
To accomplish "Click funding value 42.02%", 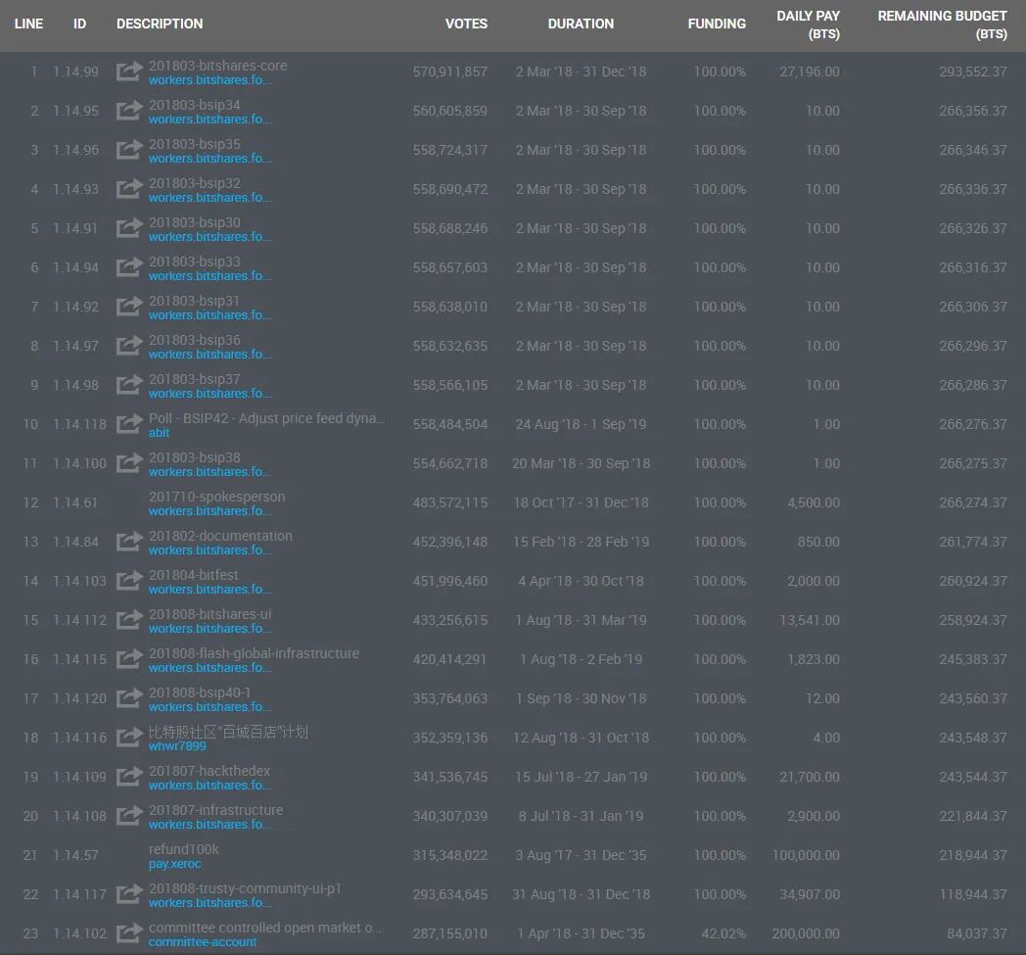I will pos(723,933).
